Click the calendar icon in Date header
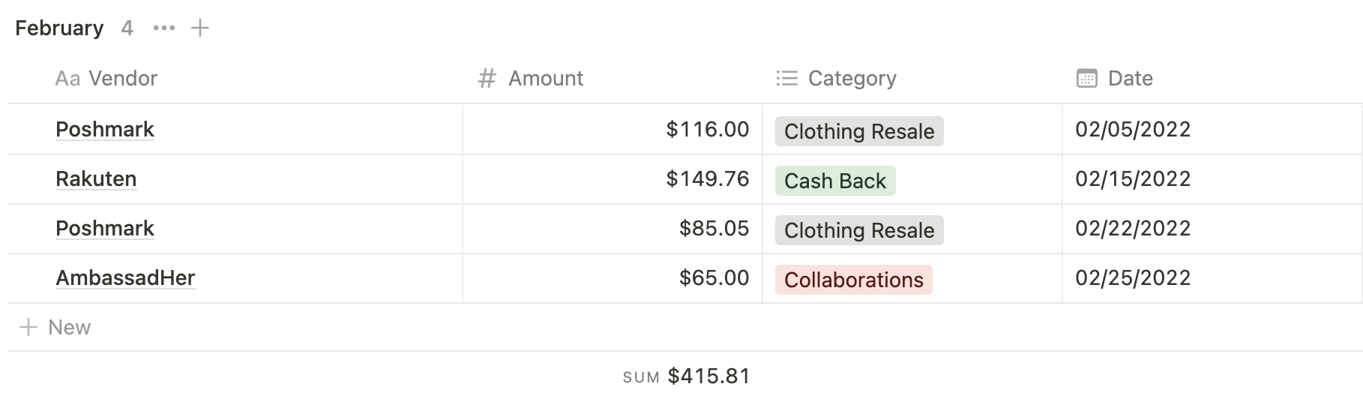 (1086, 79)
